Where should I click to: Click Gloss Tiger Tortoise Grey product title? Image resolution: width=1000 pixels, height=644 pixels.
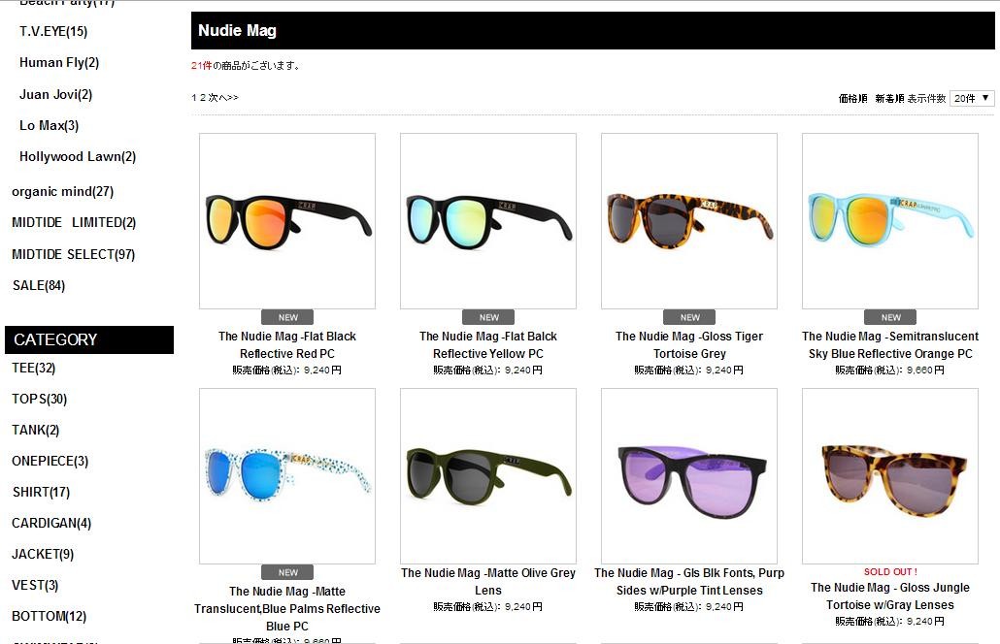(689, 344)
